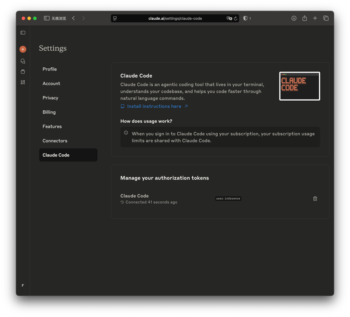Open the Features settings tab
The width and height of the screenshot is (350, 317).
coord(68,126)
